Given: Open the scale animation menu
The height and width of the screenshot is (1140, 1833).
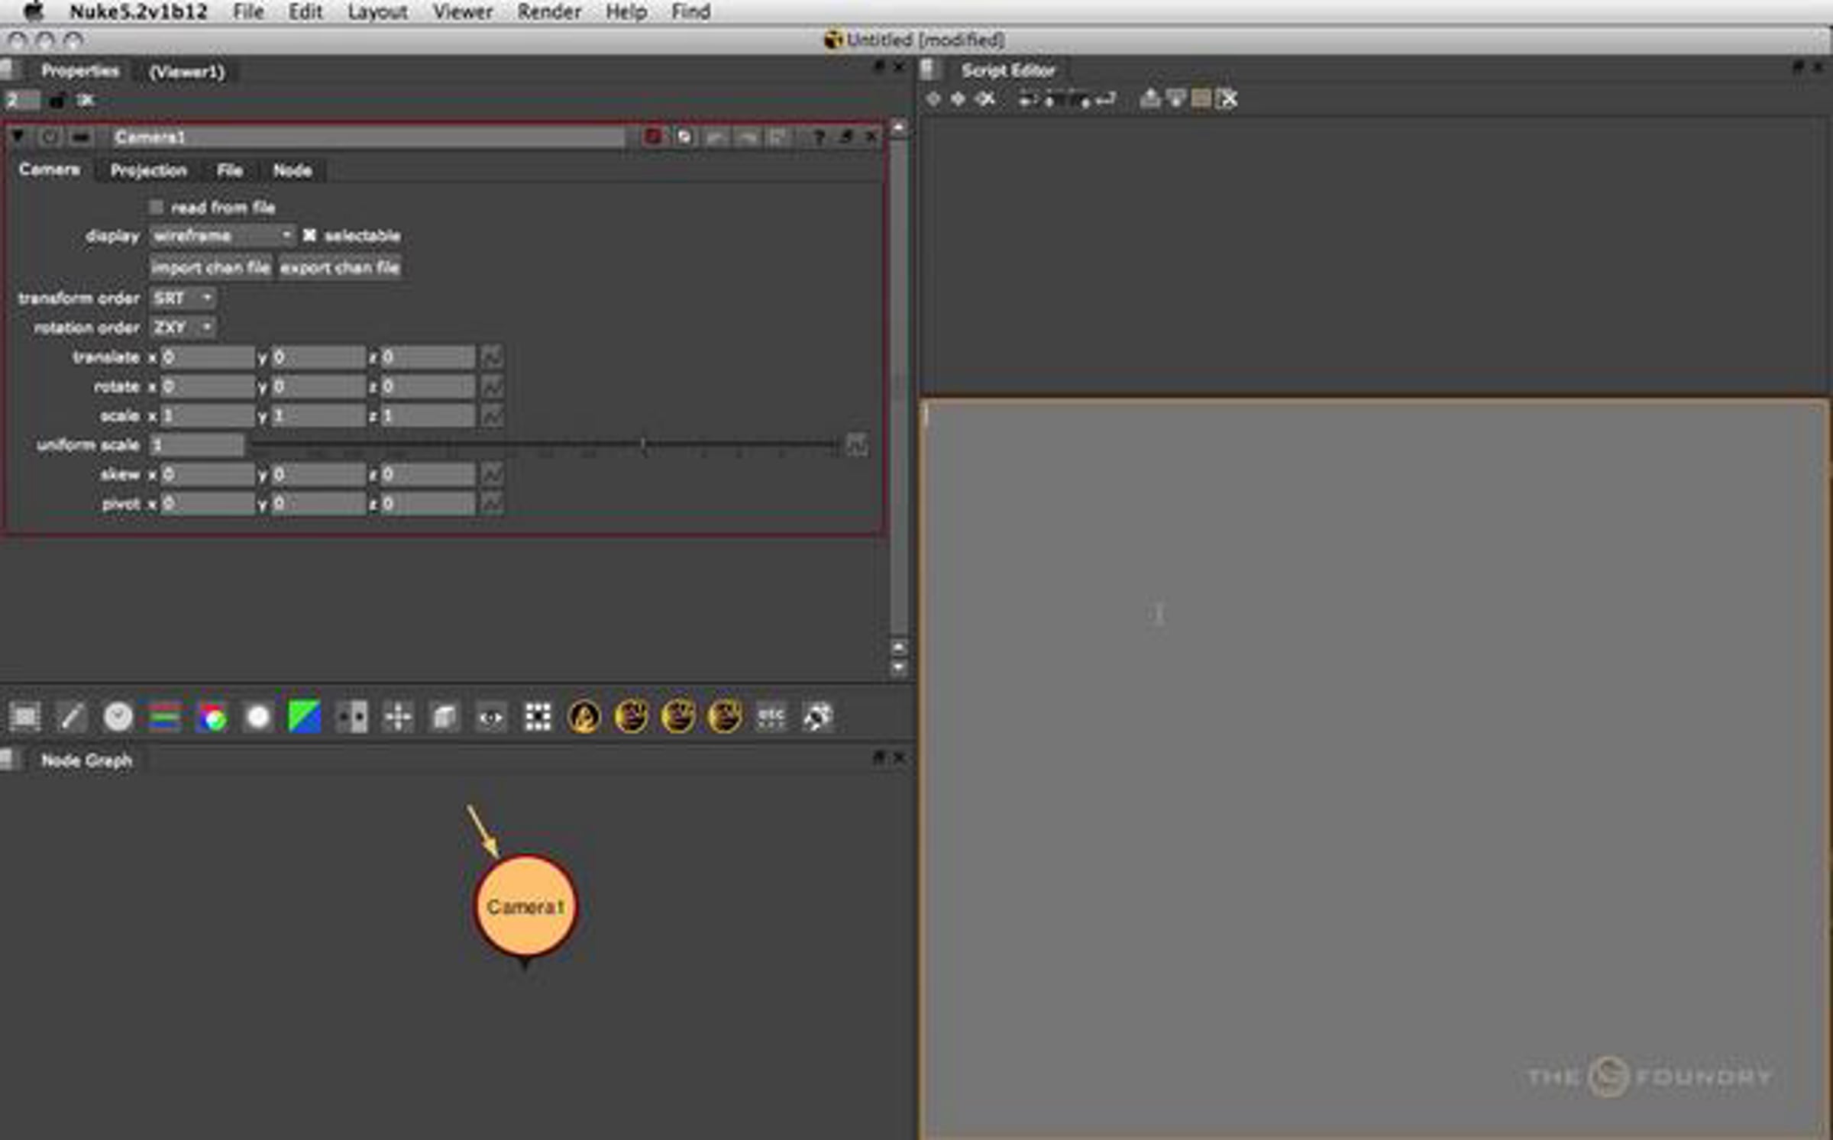Looking at the screenshot, I should pos(492,416).
